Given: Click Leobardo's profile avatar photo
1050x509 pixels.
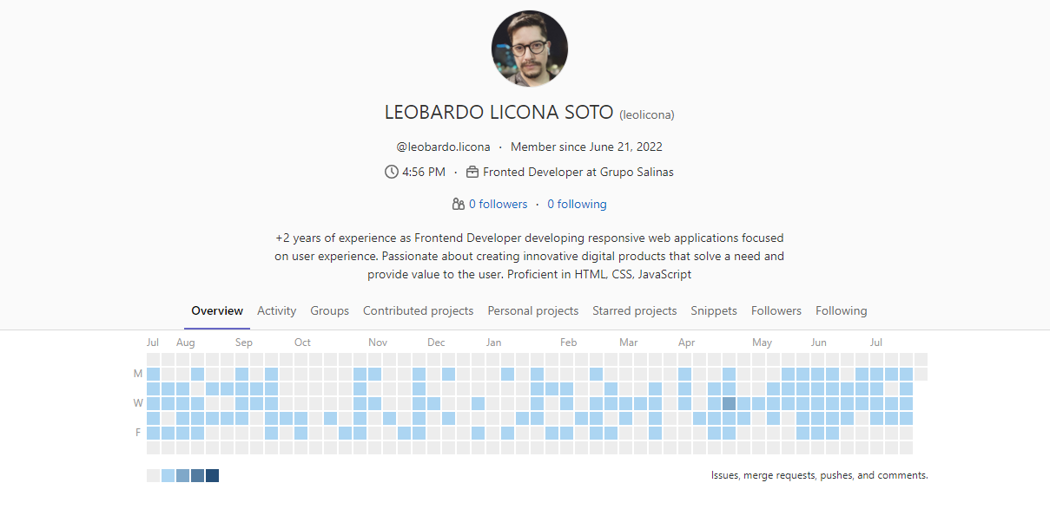Looking at the screenshot, I should pyautogui.click(x=529, y=49).
